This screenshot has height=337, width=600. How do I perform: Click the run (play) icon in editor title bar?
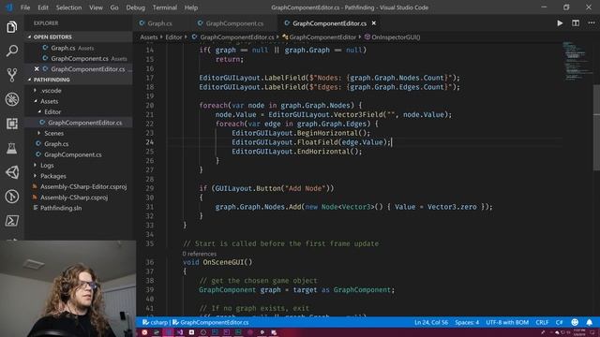pos(560,23)
